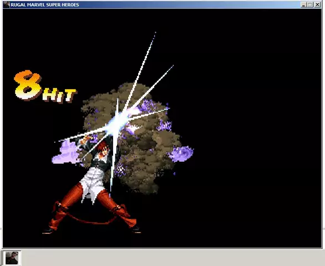Screen dimensions: 325x266
Task: Click the bright white impact spark center
Action: (117, 123)
